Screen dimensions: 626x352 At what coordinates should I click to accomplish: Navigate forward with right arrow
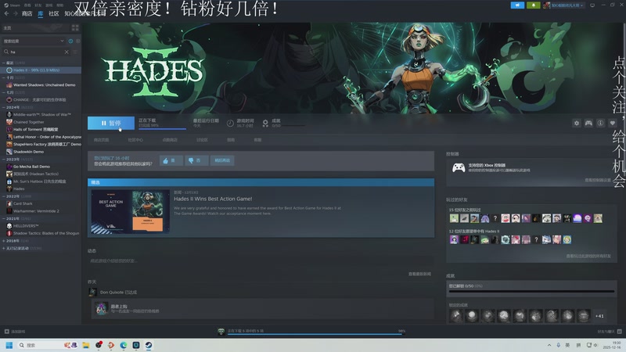(x=15, y=13)
